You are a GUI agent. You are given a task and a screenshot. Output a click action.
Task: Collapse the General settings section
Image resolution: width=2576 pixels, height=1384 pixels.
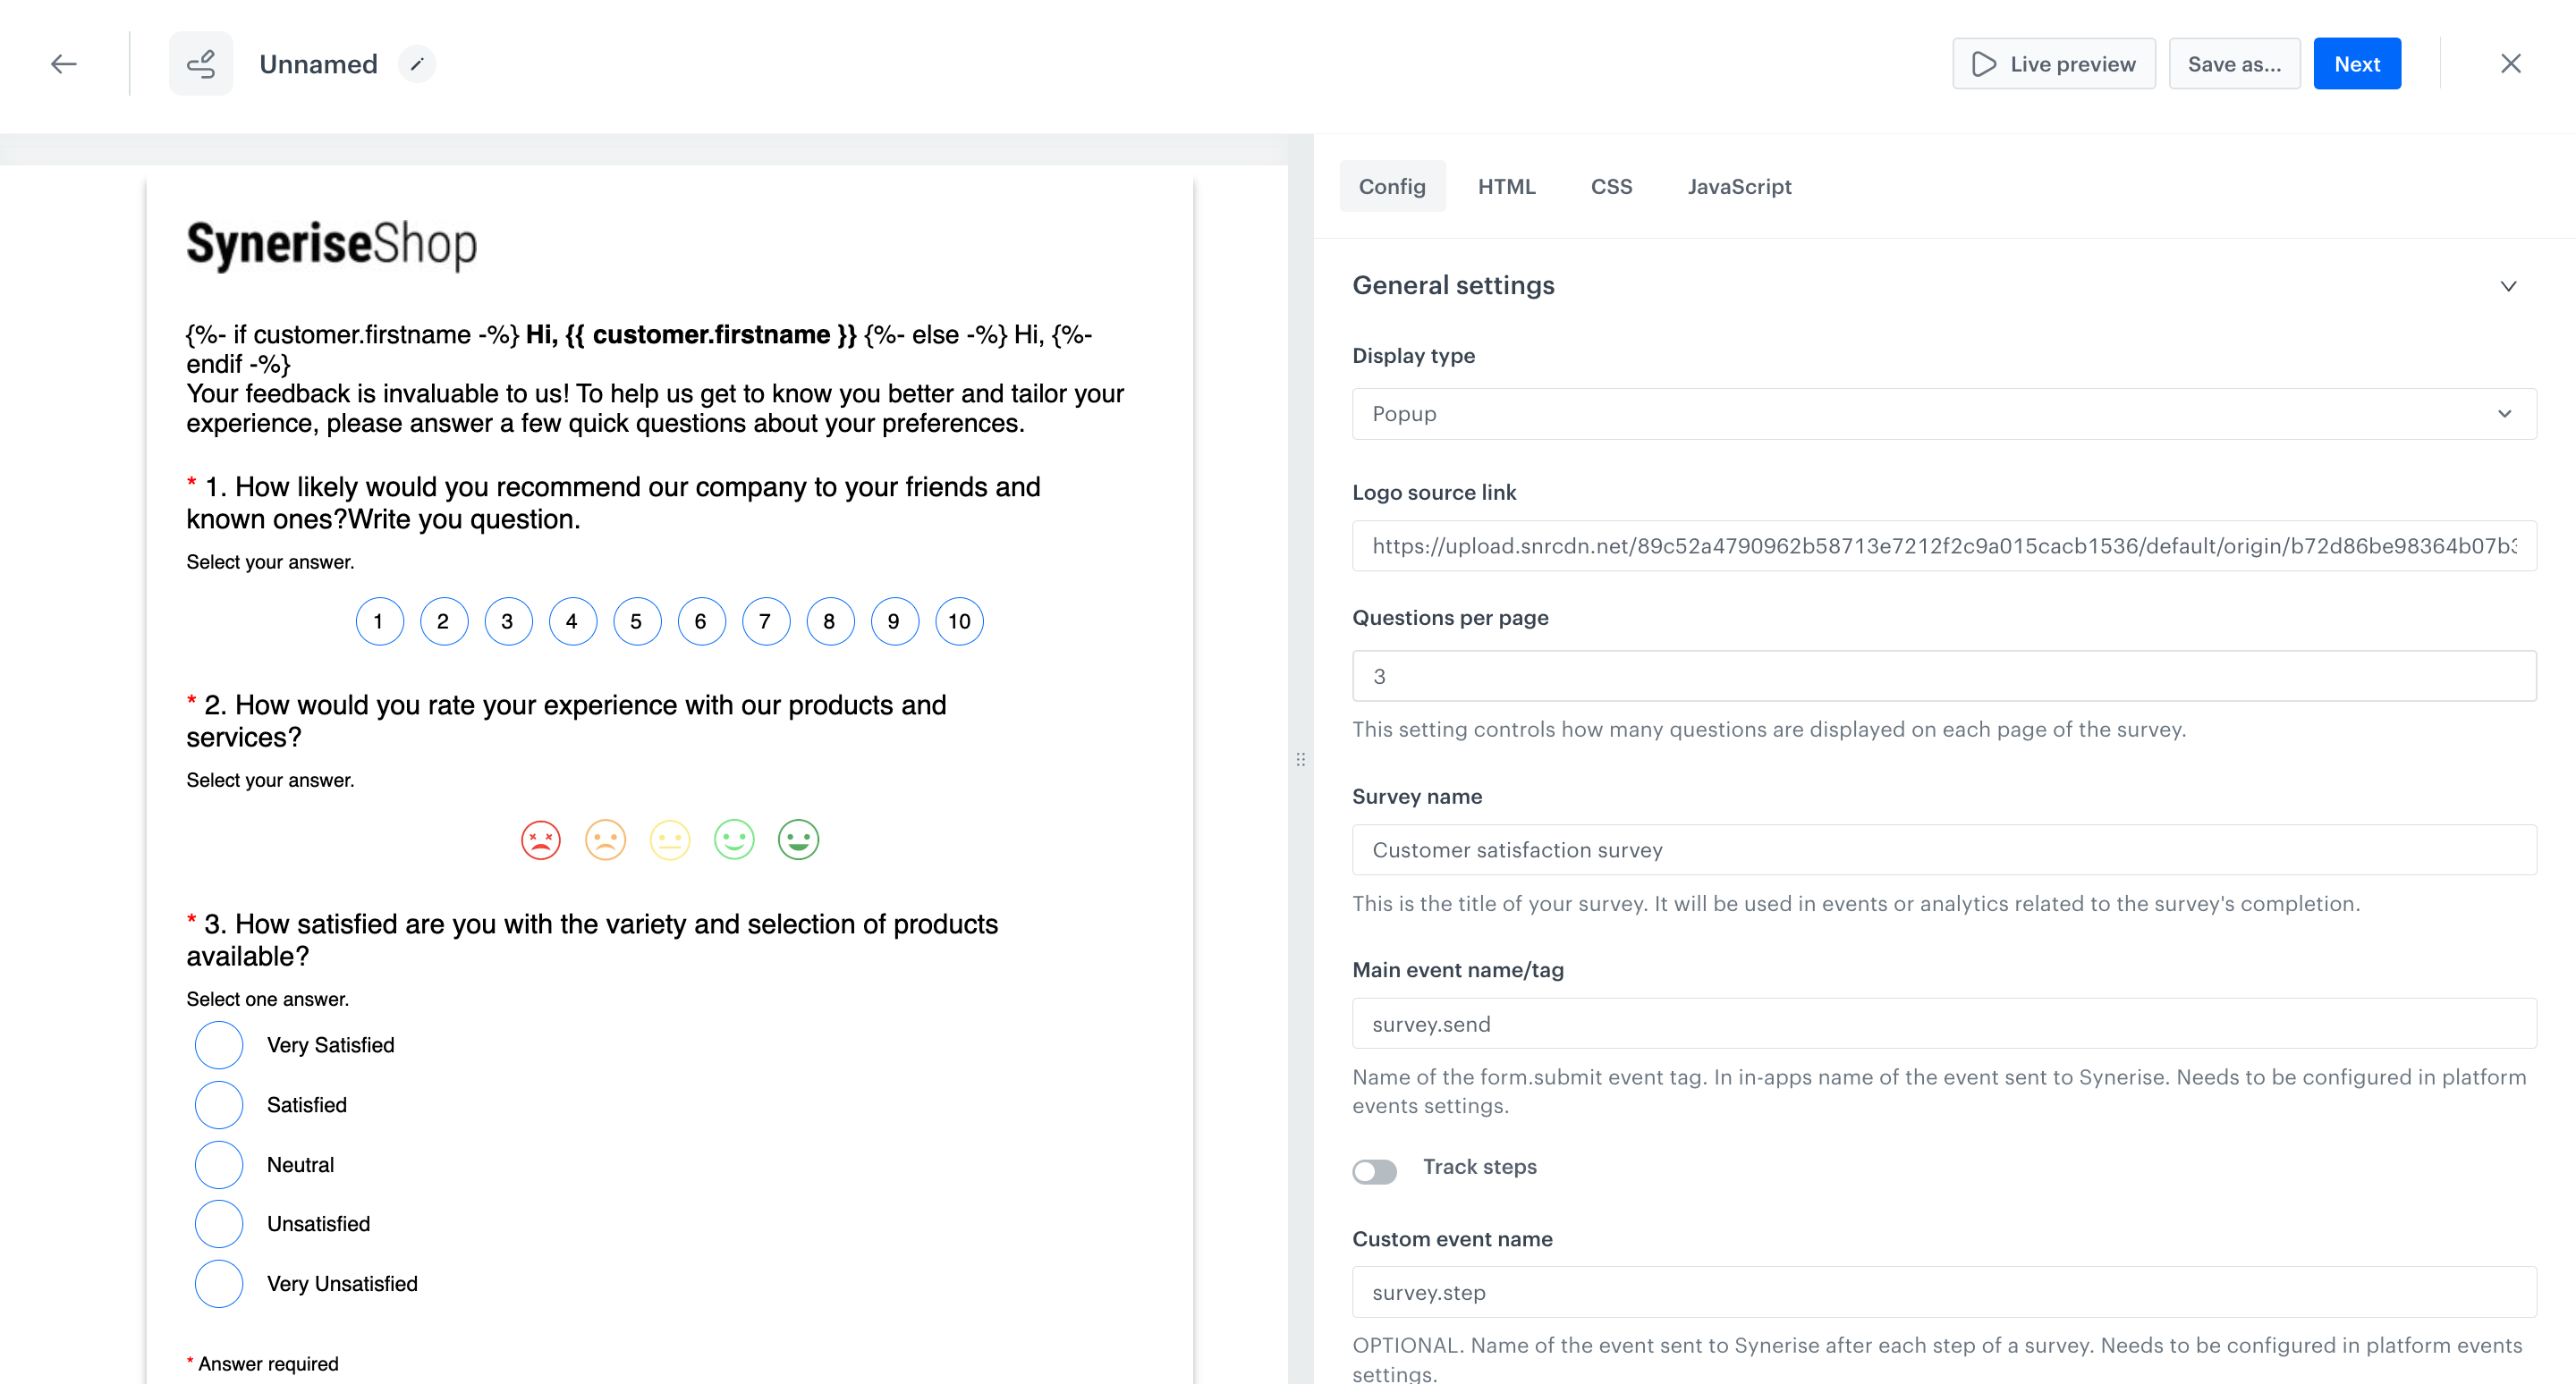[x=2508, y=286]
